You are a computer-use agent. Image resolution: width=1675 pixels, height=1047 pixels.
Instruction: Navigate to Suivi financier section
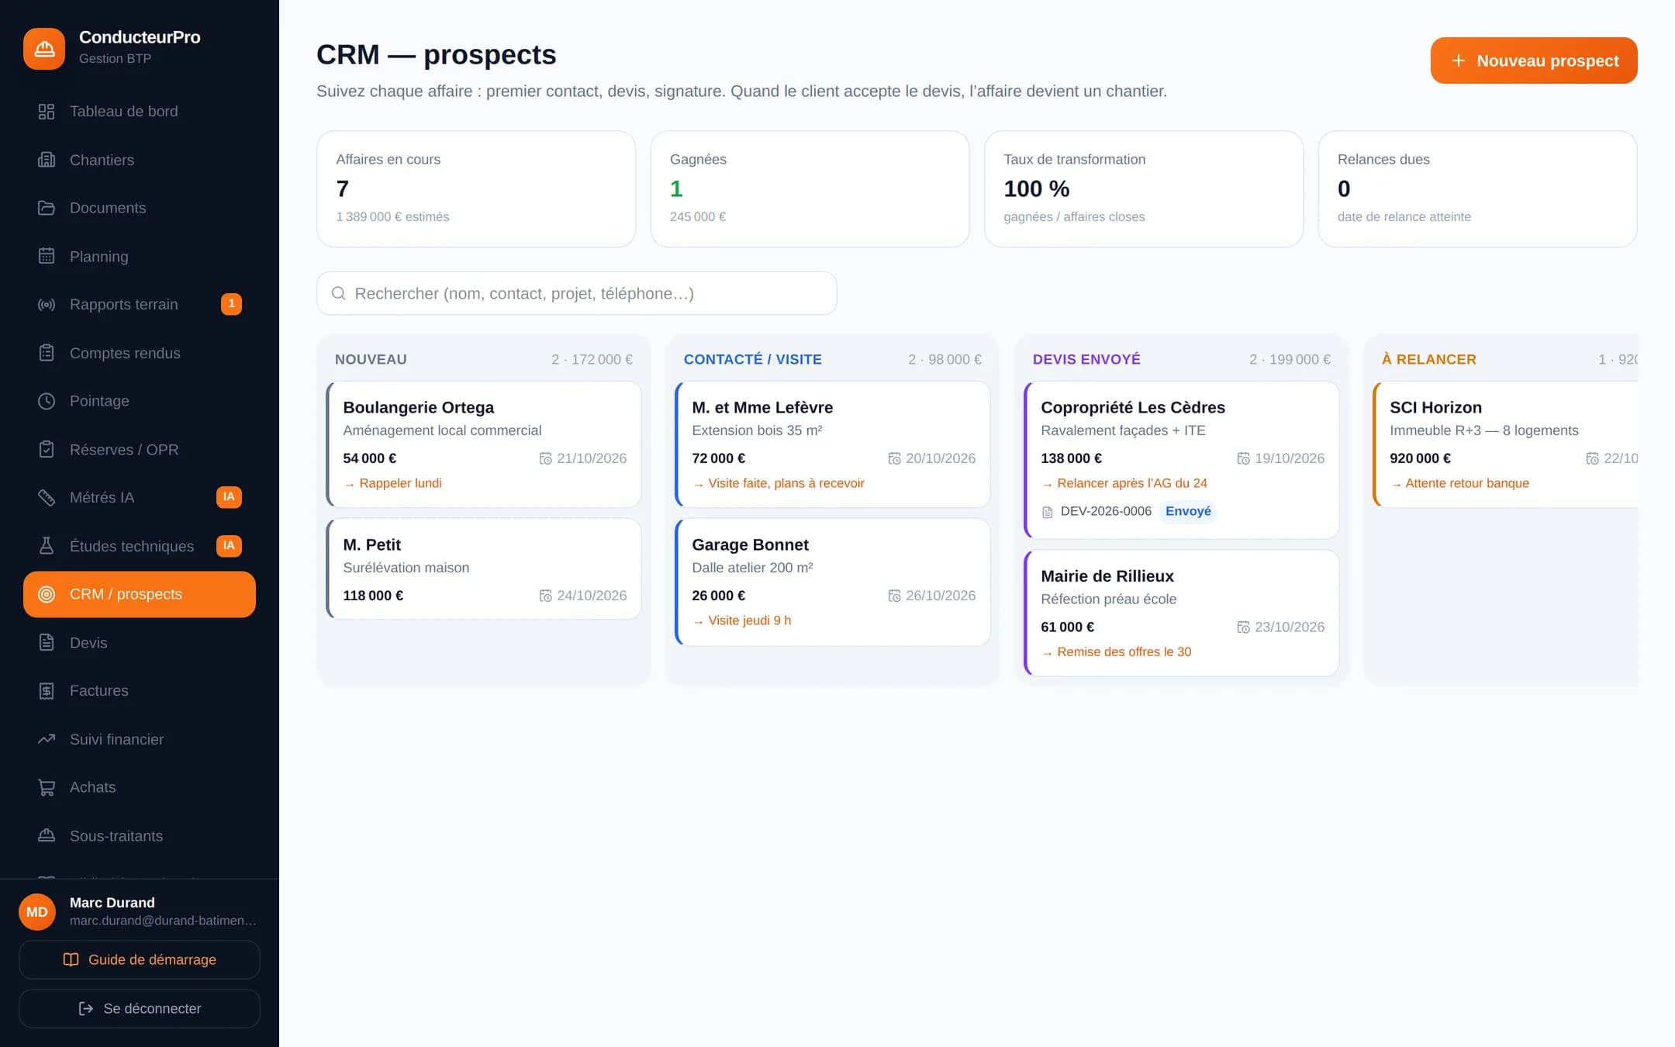tap(140, 739)
